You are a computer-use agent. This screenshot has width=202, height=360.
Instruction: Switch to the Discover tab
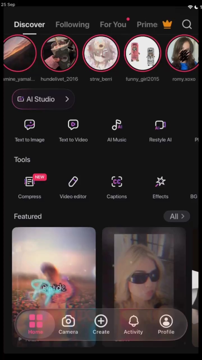click(29, 24)
